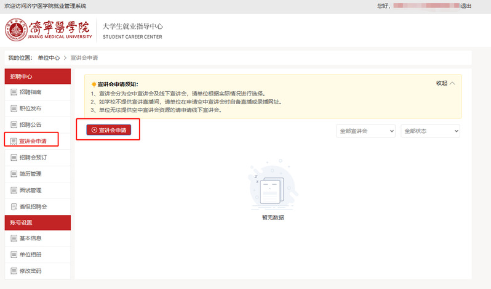Click the 退出 logout link
This screenshot has height=289, width=491.
tap(466, 6)
